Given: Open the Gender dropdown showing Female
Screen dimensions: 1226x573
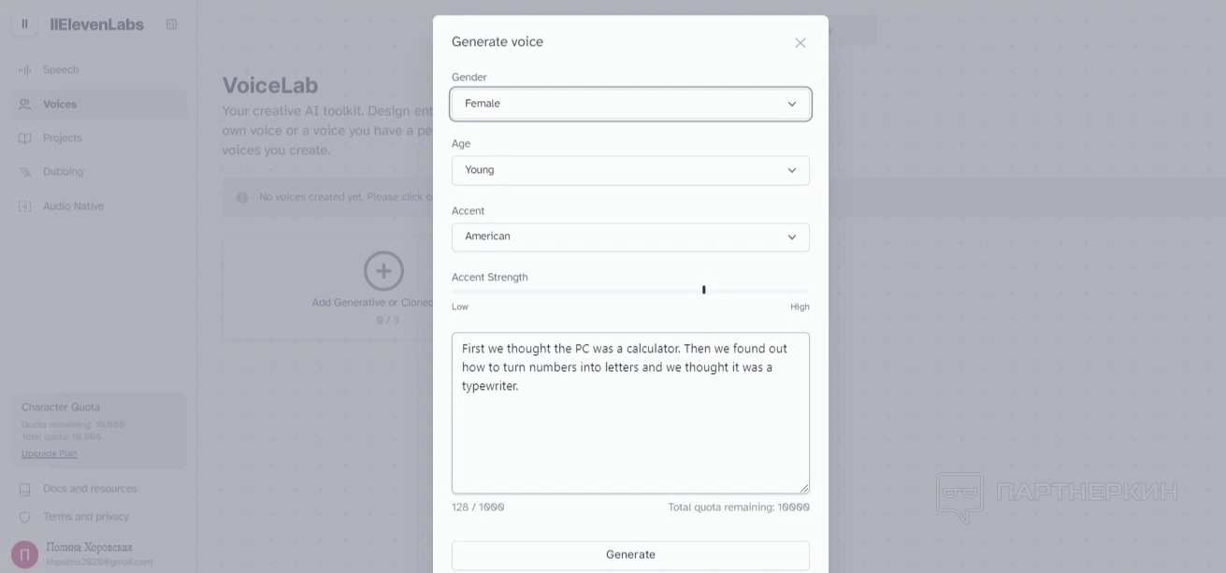Looking at the screenshot, I should (x=630, y=104).
